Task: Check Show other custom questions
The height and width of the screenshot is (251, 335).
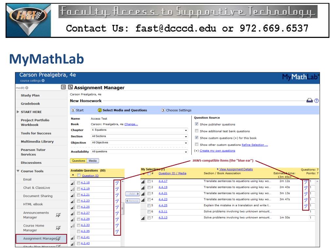Action: (x=197, y=144)
